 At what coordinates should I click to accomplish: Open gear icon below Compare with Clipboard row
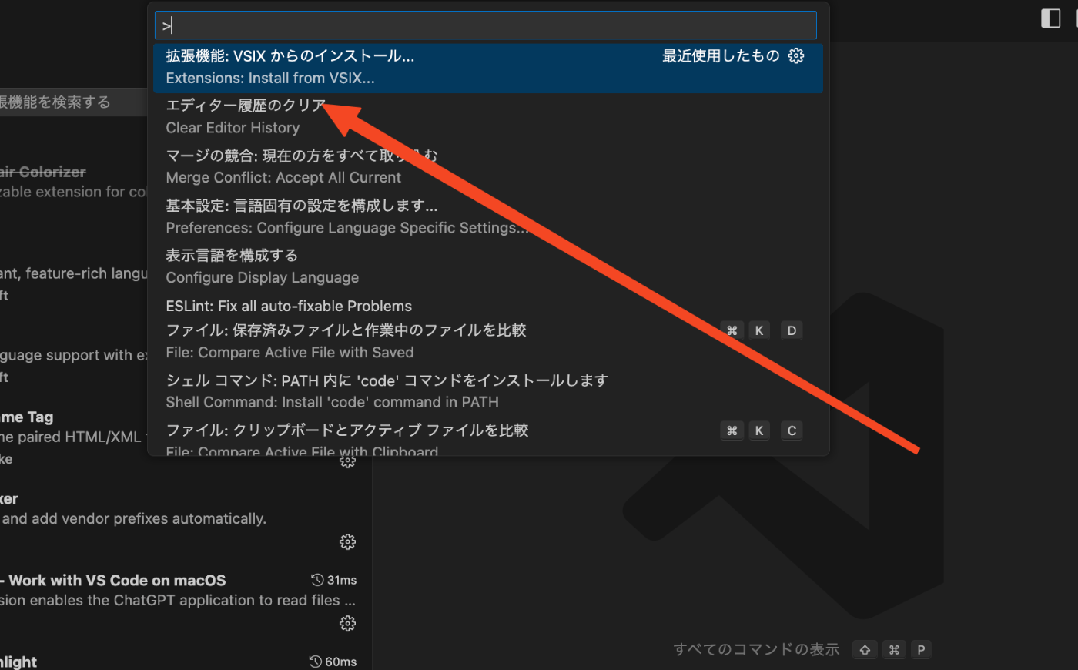347,461
